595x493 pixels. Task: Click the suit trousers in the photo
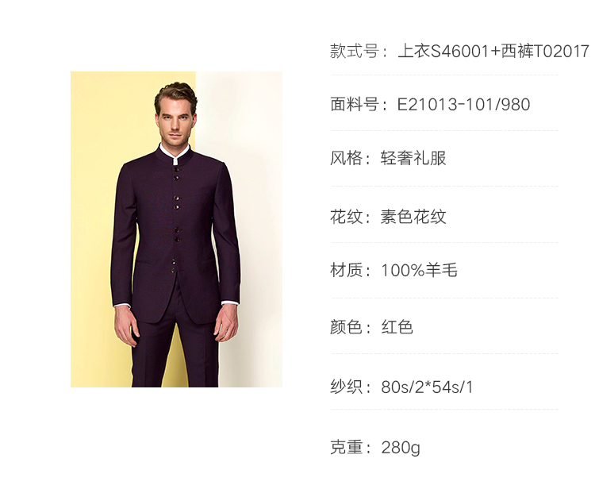[x=175, y=352]
